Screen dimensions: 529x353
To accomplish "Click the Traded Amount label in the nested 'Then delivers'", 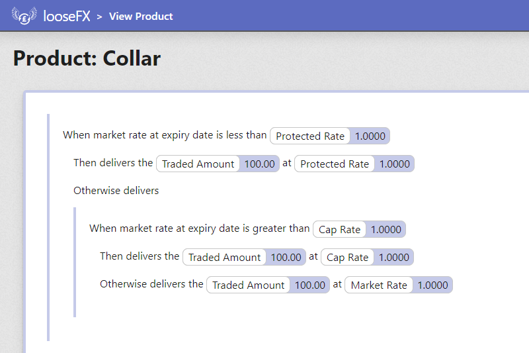I will coord(224,257).
